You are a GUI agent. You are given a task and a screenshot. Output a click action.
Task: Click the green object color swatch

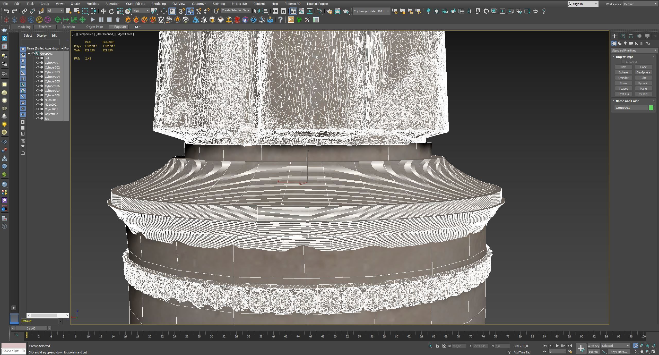651,108
